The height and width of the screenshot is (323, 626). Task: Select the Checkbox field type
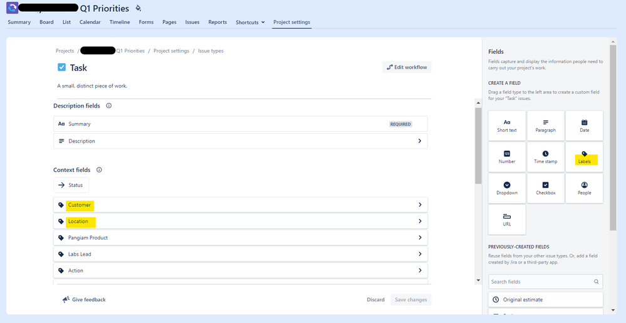point(546,189)
